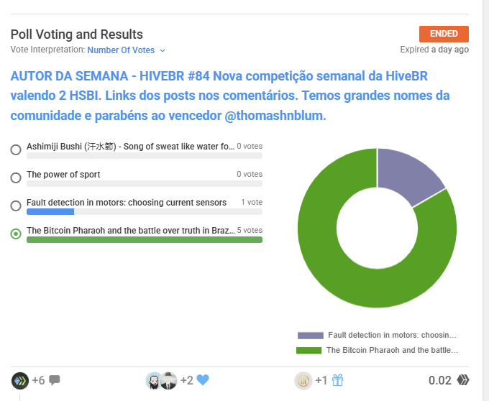Choose the Fault detection in motors option
The image size is (489, 401).
click(16, 206)
